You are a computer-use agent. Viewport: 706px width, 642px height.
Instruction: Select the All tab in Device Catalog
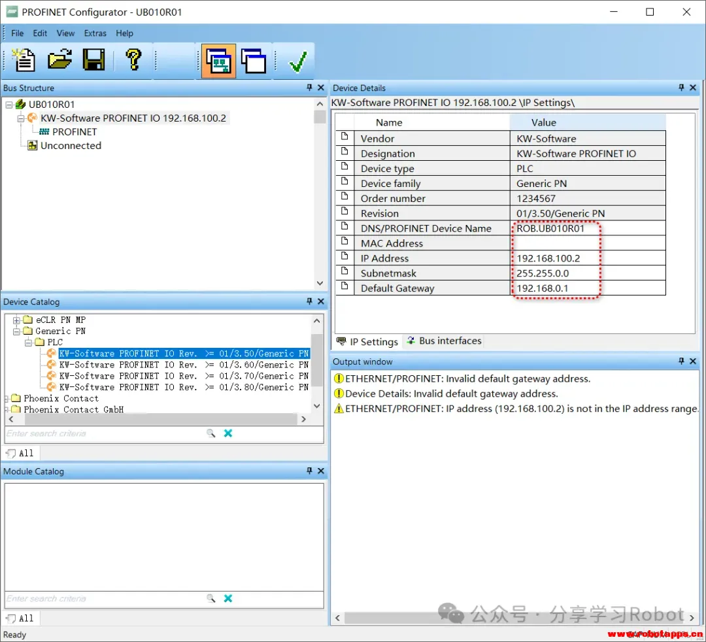(21, 453)
